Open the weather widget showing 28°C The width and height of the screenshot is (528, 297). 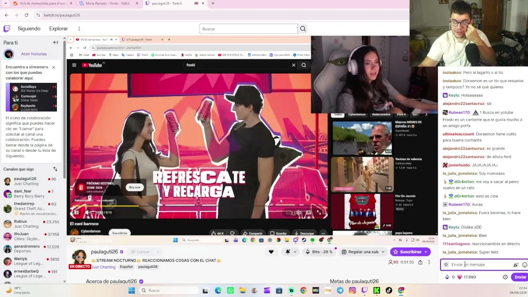(x=17, y=290)
